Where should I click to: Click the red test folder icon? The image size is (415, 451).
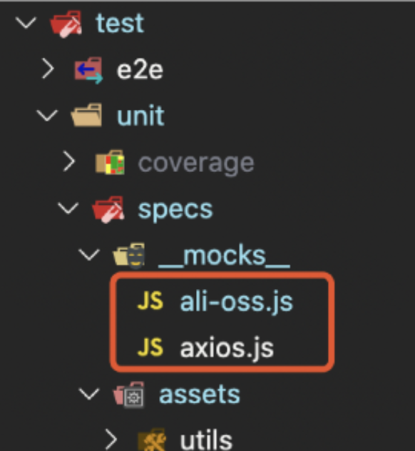pyautogui.click(x=66, y=24)
